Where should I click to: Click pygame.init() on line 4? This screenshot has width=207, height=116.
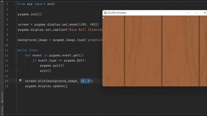pos(29,14)
